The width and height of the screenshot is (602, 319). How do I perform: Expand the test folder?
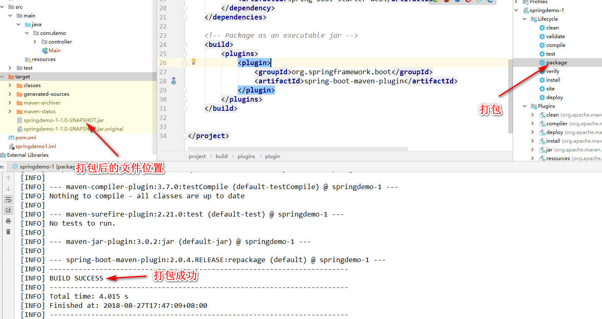[x=10, y=68]
